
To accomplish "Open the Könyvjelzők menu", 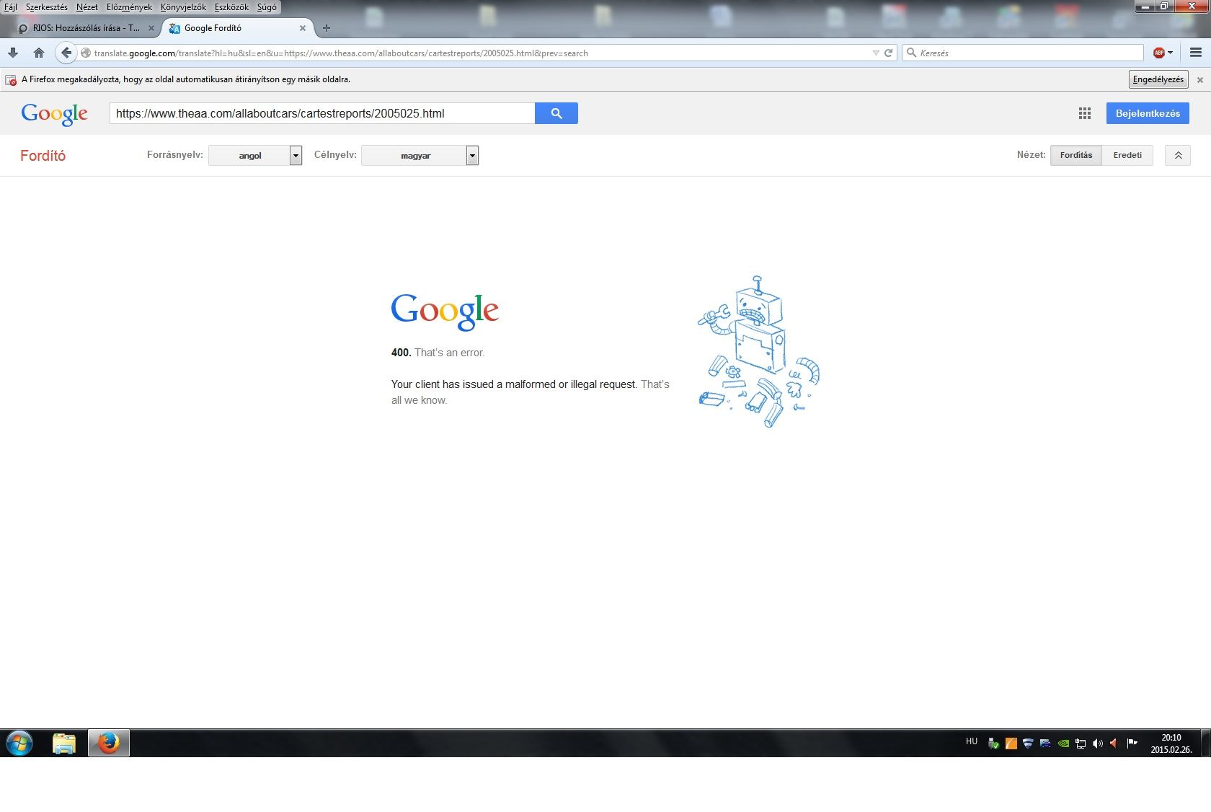I will 184,7.
